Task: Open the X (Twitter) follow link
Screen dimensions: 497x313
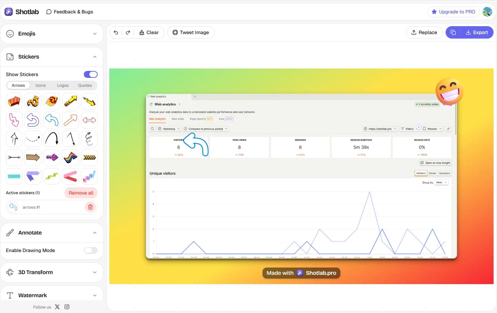Action: pyautogui.click(x=57, y=307)
